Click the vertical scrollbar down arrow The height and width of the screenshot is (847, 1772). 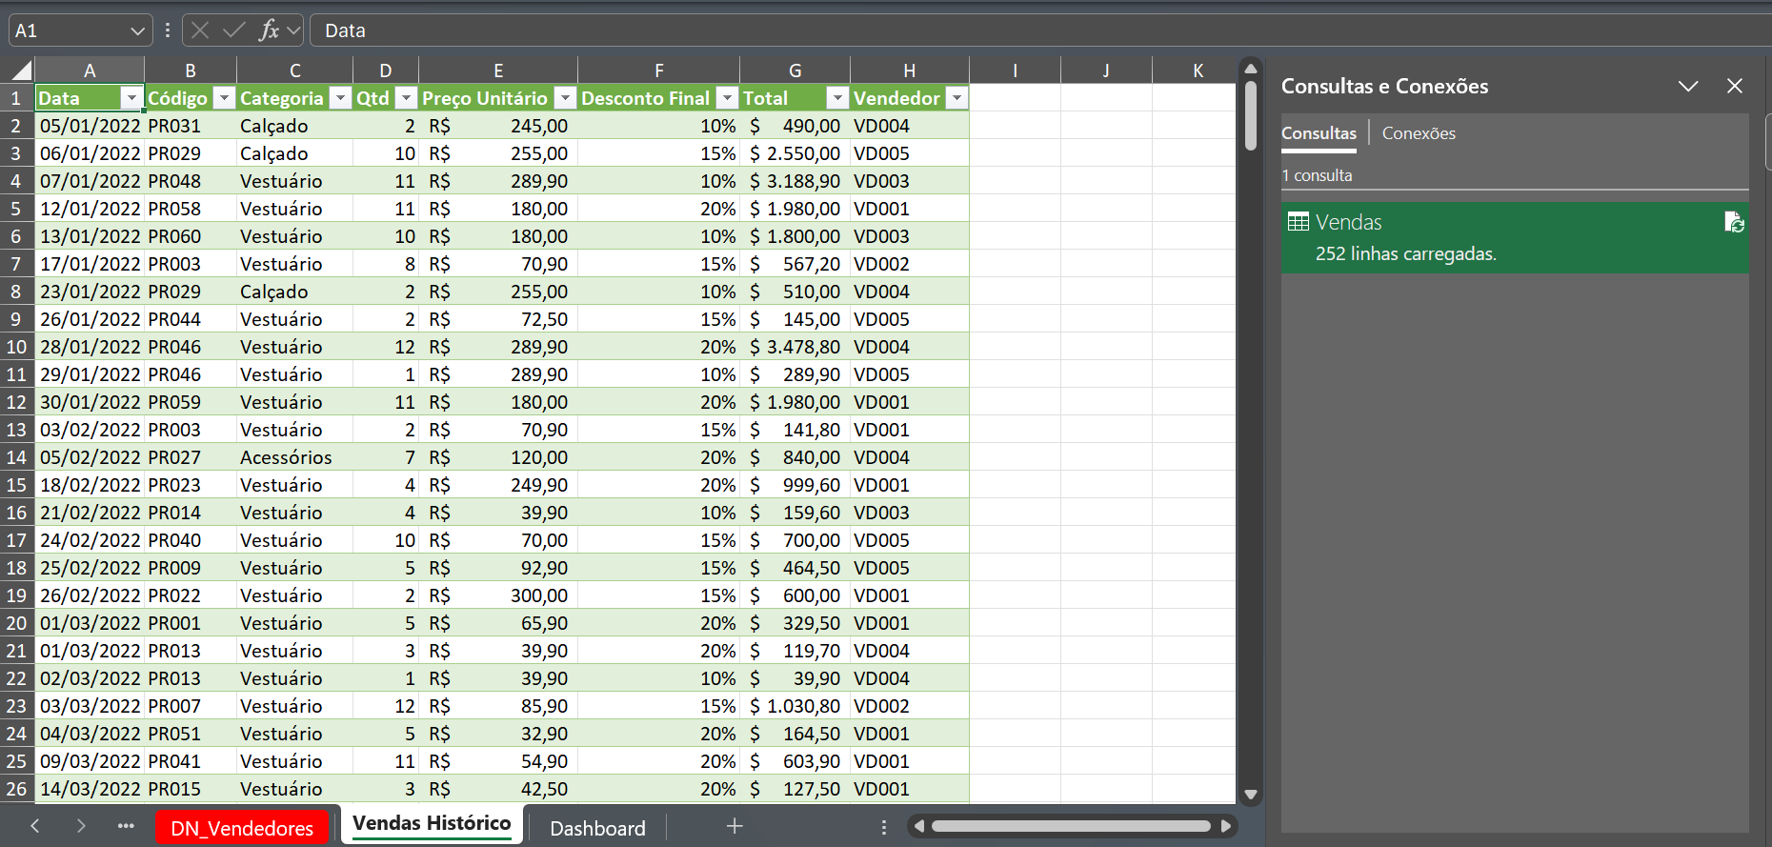click(x=1251, y=794)
